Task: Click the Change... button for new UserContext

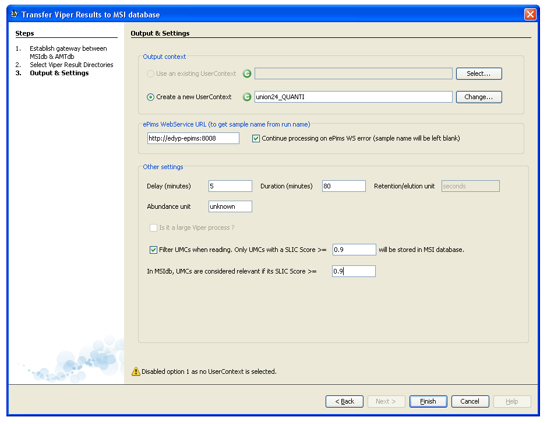Action: (x=478, y=97)
